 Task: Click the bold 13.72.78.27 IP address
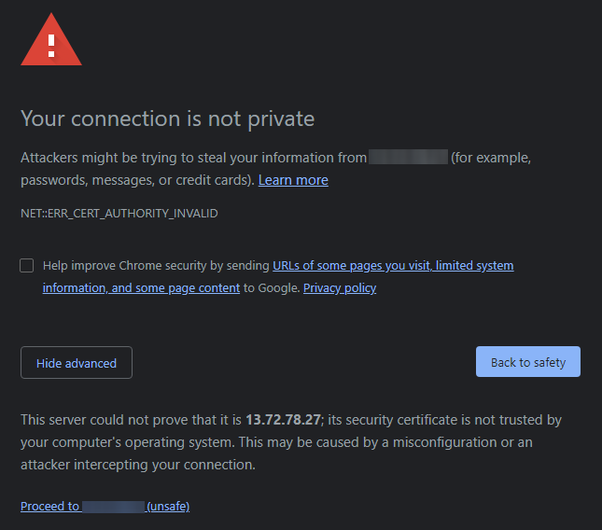tap(283, 420)
